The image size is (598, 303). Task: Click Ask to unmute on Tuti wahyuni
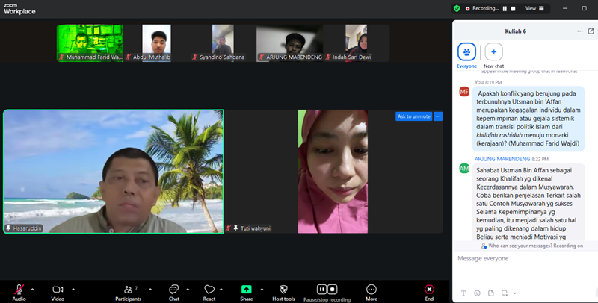point(414,116)
